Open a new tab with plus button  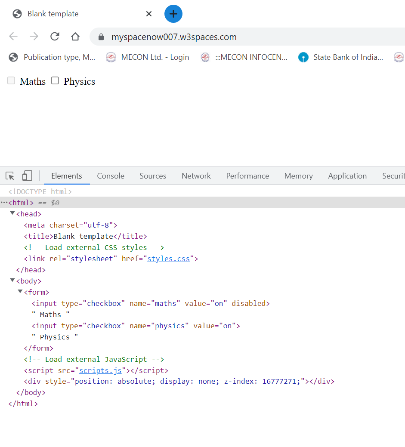tap(173, 14)
